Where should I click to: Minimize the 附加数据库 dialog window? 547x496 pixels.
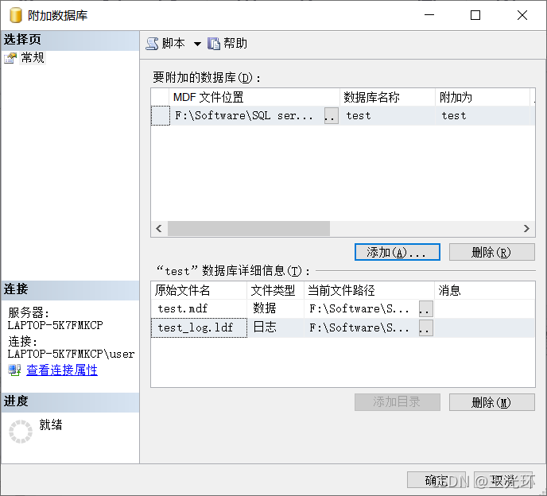(x=429, y=15)
